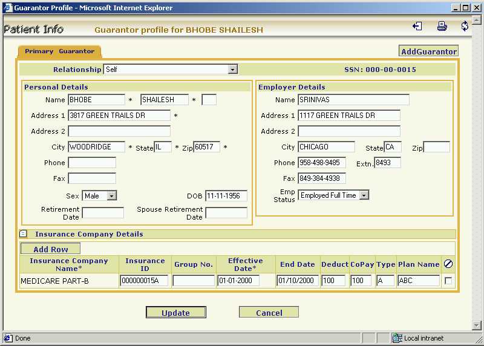Click the Patient Info header title
The image size is (484, 346).
click(33, 29)
